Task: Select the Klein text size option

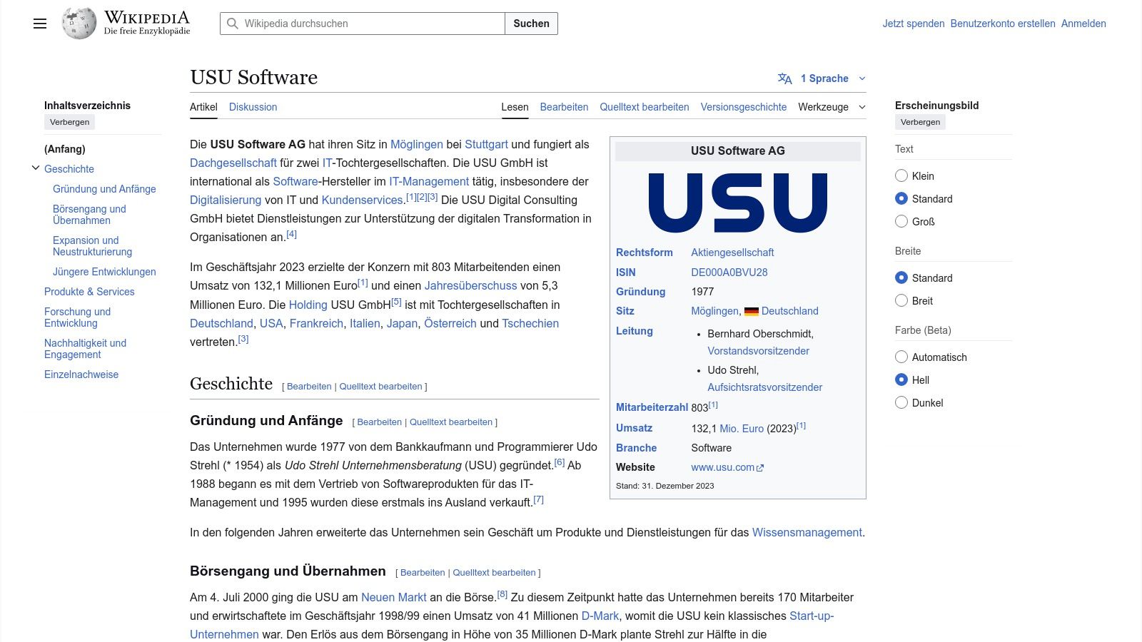Action: tap(901, 175)
